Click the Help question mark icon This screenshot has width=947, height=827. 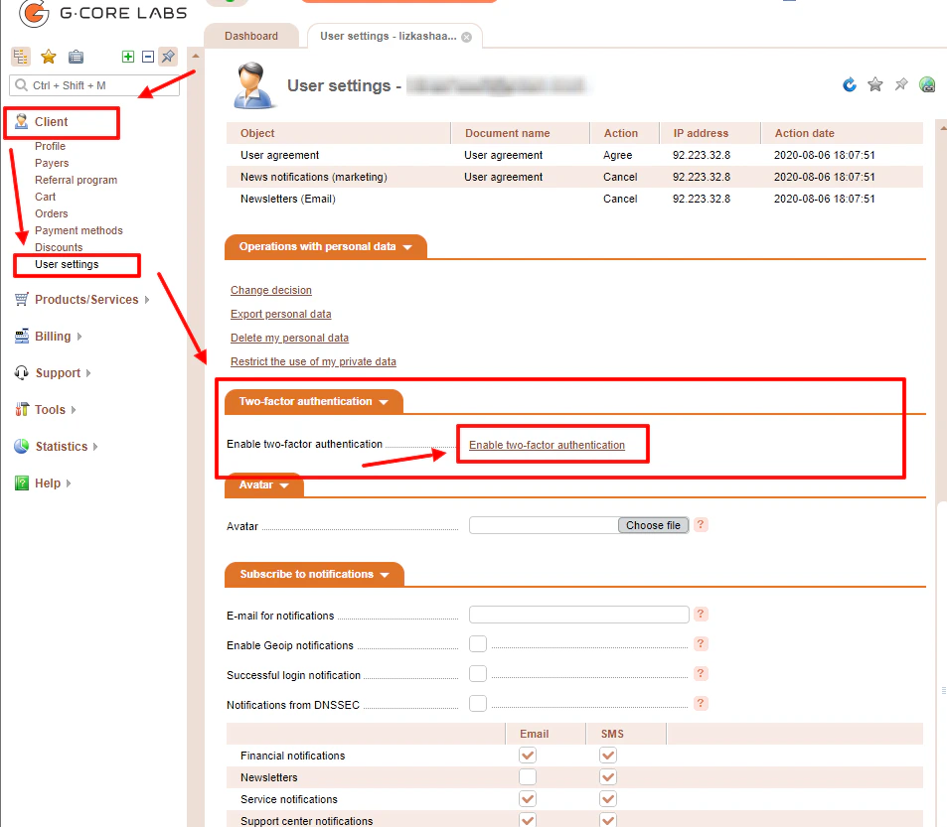point(21,483)
